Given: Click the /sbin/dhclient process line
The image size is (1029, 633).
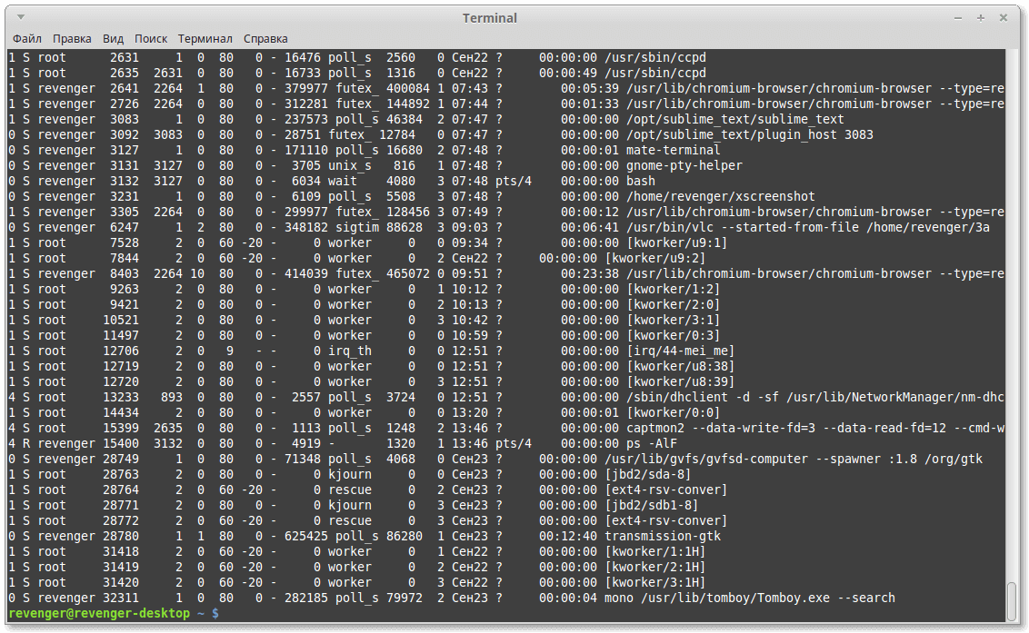Looking at the screenshot, I should (x=506, y=398).
